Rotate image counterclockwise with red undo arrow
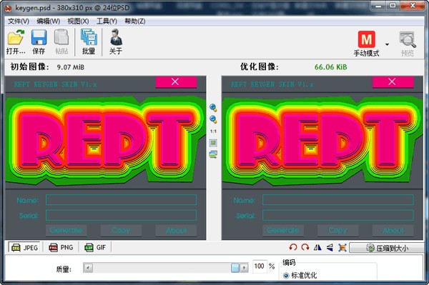The image size is (429, 285). 292,248
